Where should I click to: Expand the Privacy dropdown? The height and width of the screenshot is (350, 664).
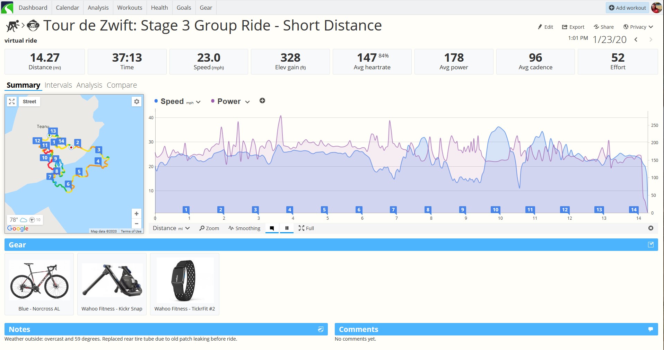pyautogui.click(x=638, y=27)
